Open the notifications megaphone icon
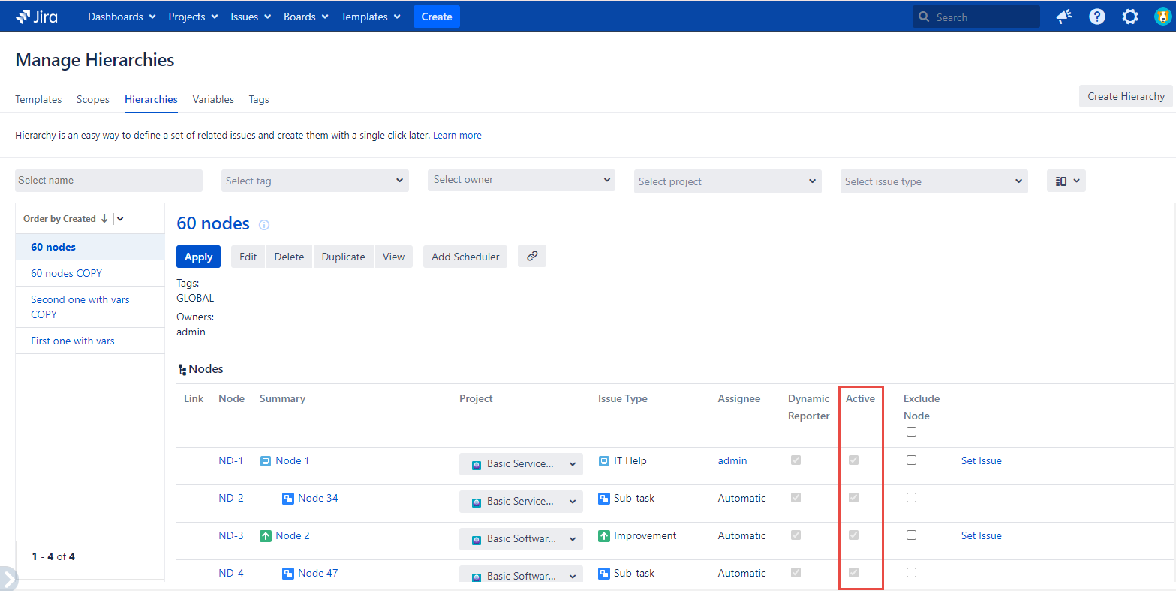This screenshot has width=1176, height=591. point(1064,16)
